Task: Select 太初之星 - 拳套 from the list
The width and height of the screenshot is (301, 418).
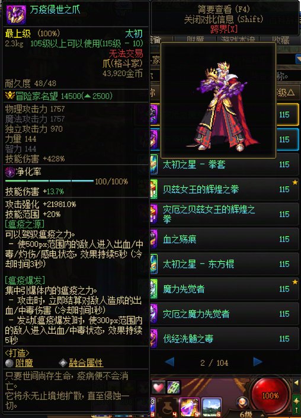Action: point(225,164)
